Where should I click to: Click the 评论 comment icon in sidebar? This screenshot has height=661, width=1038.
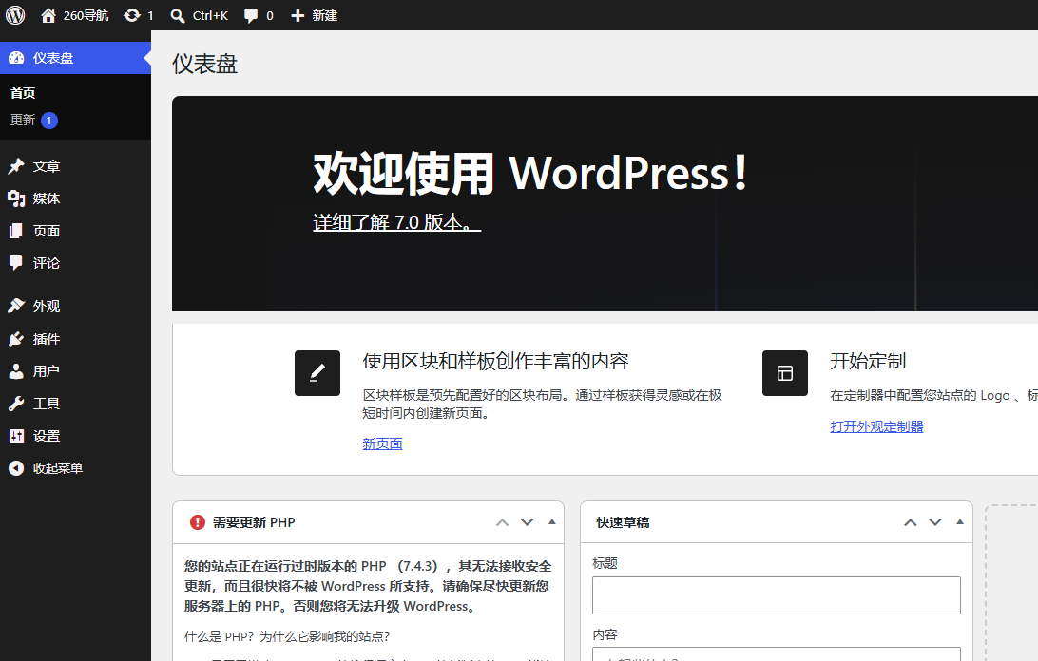tap(16, 263)
